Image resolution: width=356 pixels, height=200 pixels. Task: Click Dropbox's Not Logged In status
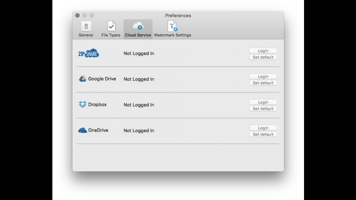point(139,105)
